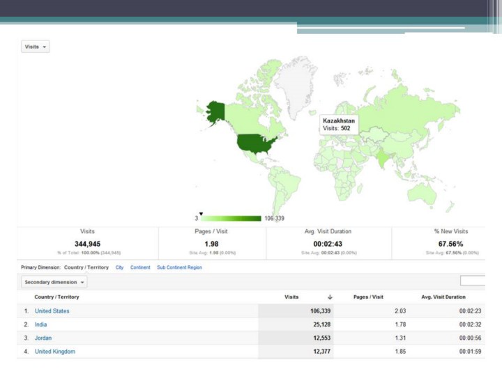Open the United States row link

52,311
